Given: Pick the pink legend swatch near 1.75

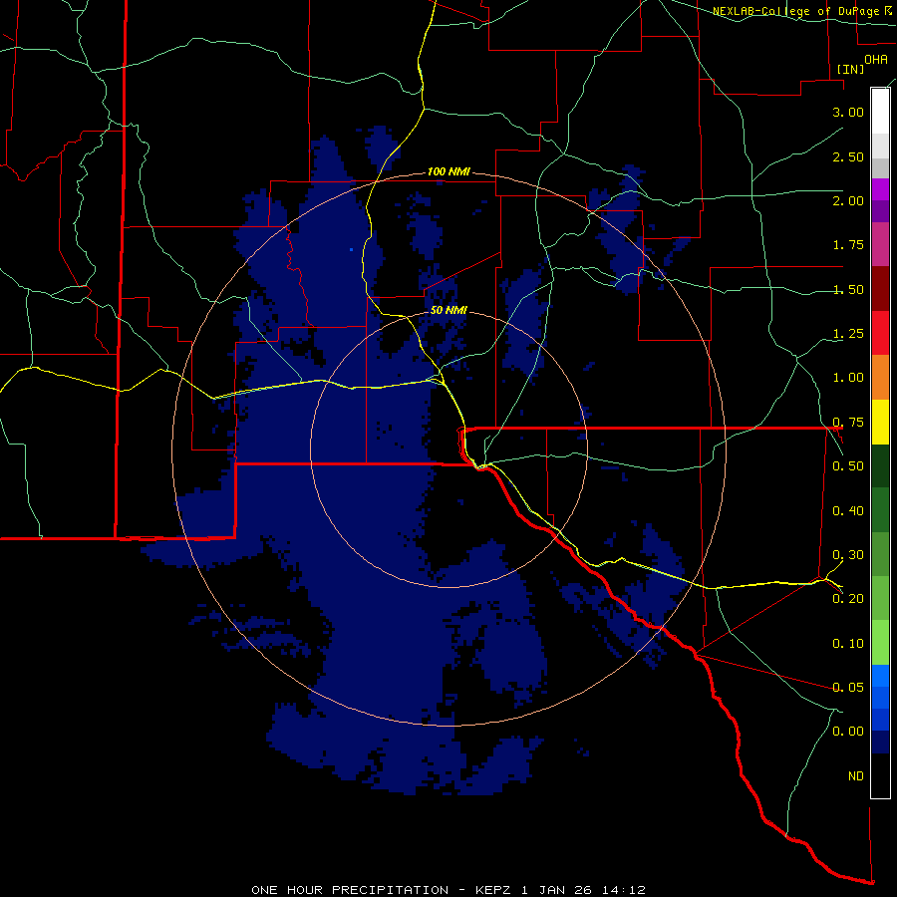Looking at the screenshot, I should point(880,244).
